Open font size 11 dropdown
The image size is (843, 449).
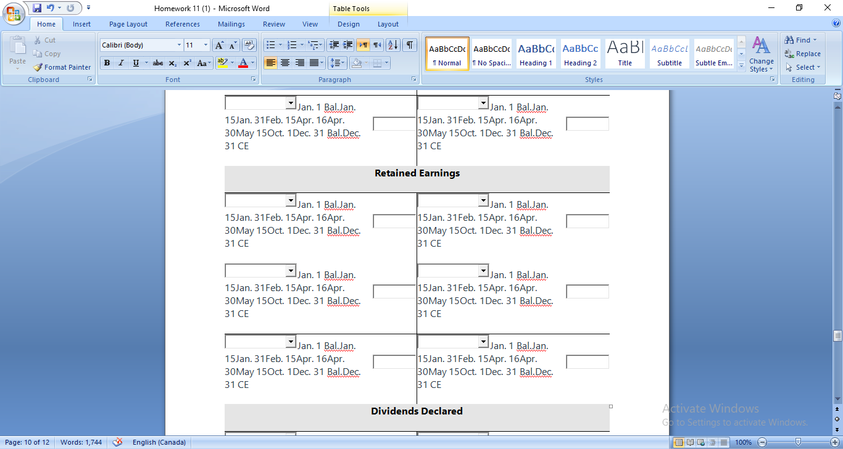(x=206, y=45)
